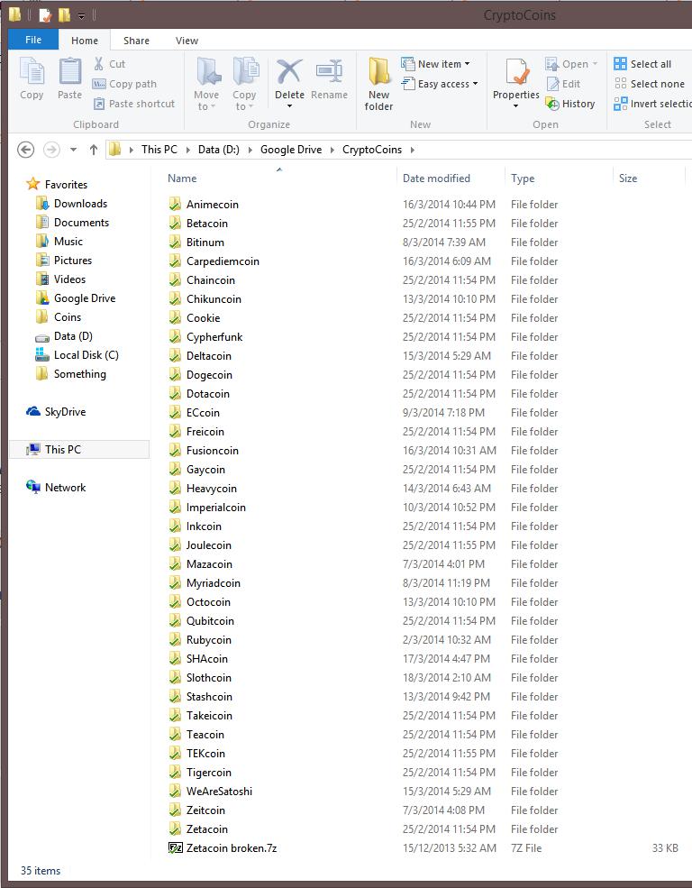Image resolution: width=692 pixels, height=888 pixels.
Task: Click the Copy path ribbon button
Action: (x=125, y=84)
